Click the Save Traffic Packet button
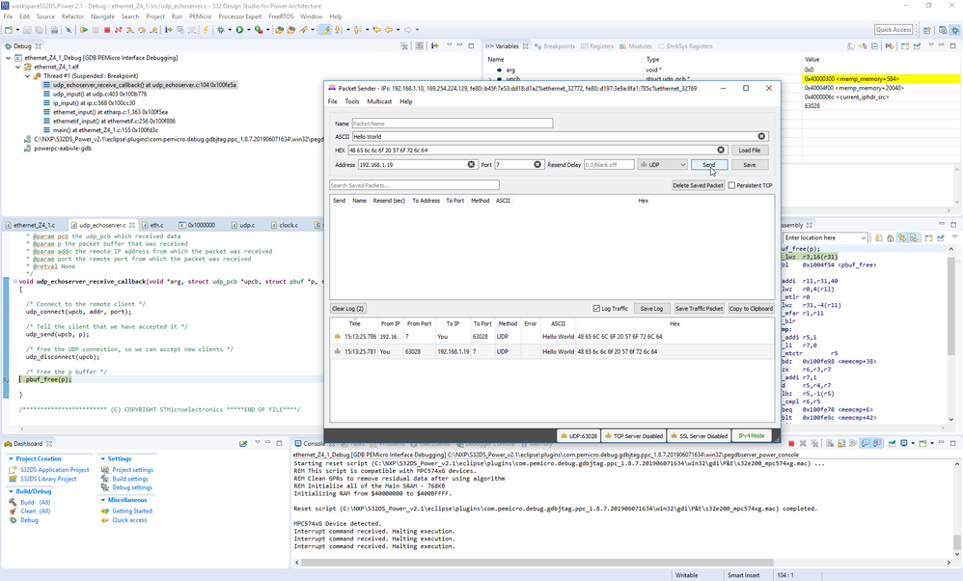963x581 pixels. tap(699, 309)
